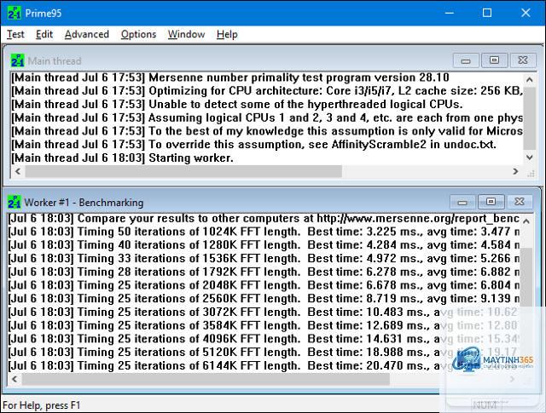
Task: Click the 'To the best of my knowledge' line
Action: (x=267, y=131)
